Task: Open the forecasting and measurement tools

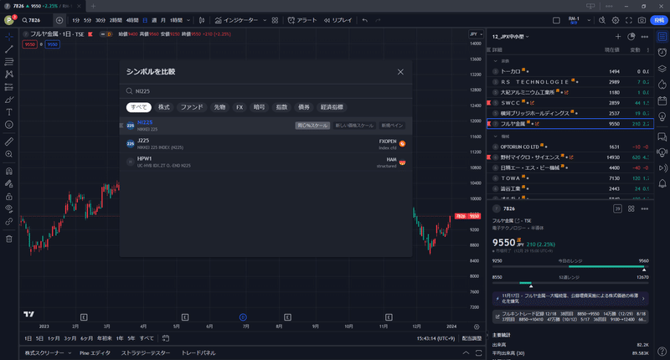Action: coord(9,87)
